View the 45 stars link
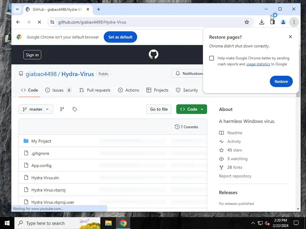This screenshot has width=306, height=229. [x=230, y=150]
